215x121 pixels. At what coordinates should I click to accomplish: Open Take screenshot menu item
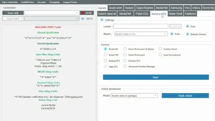point(10,2)
